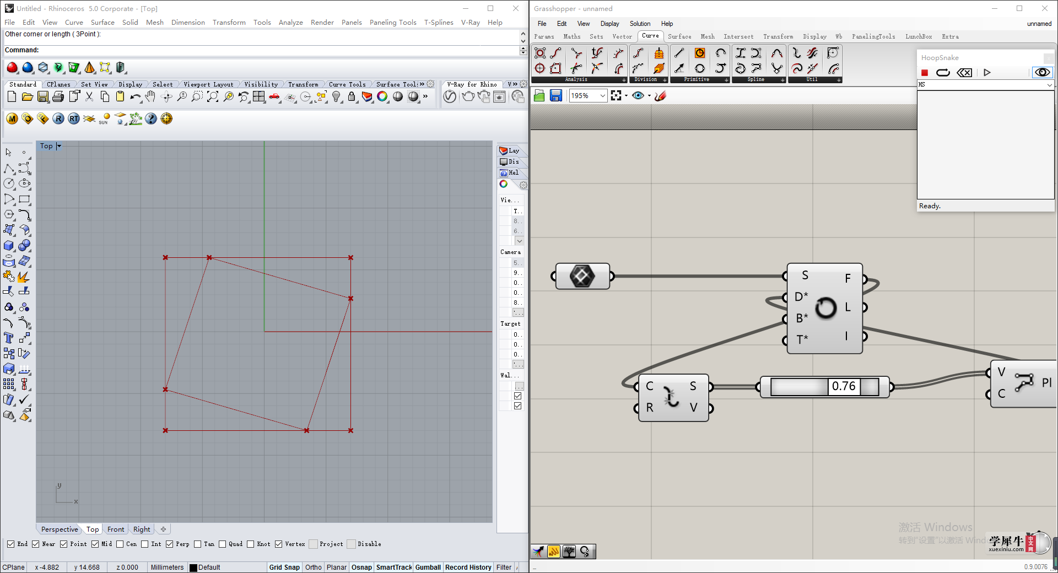The width and height of the screenshot is (1058, 573).
Task: Click the V-Ray M material editor icon
Action: (12, 118)
